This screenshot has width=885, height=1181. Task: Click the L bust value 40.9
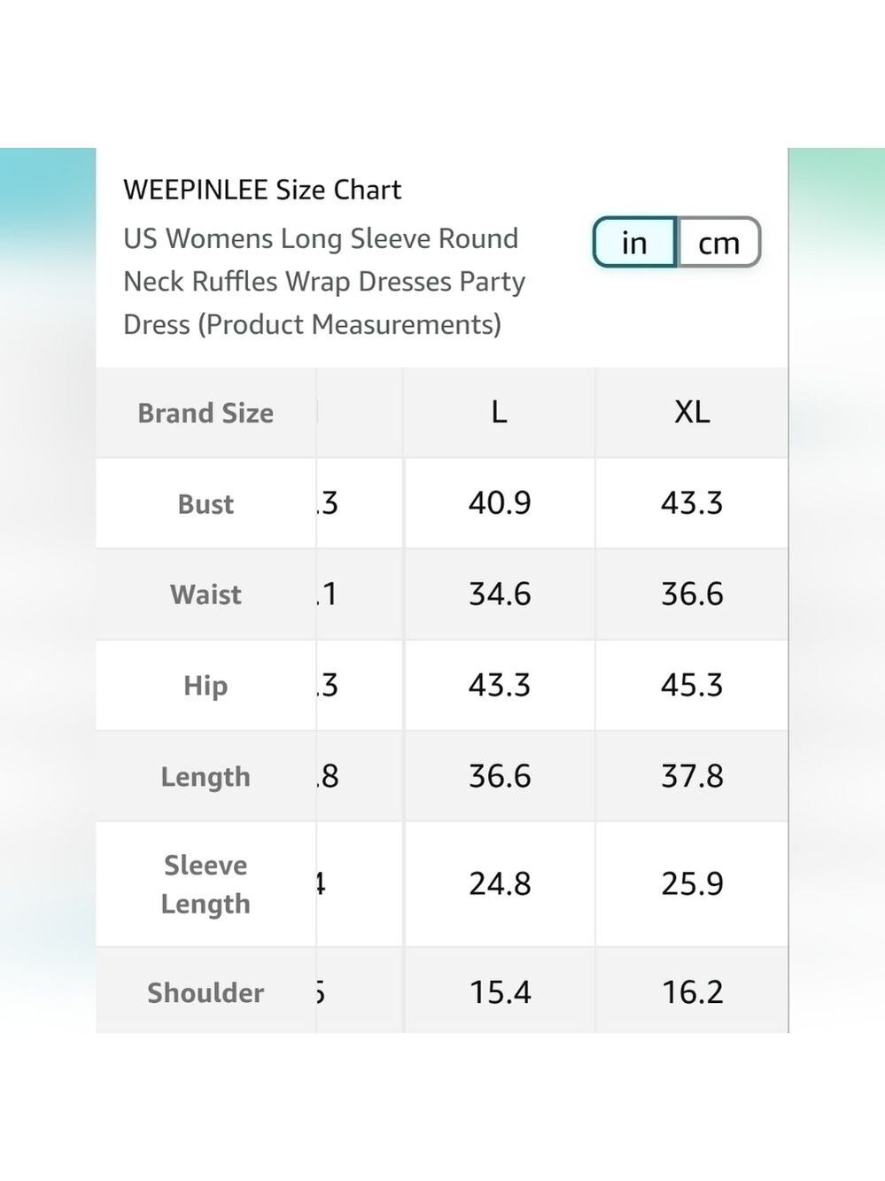tap(500, 502)
